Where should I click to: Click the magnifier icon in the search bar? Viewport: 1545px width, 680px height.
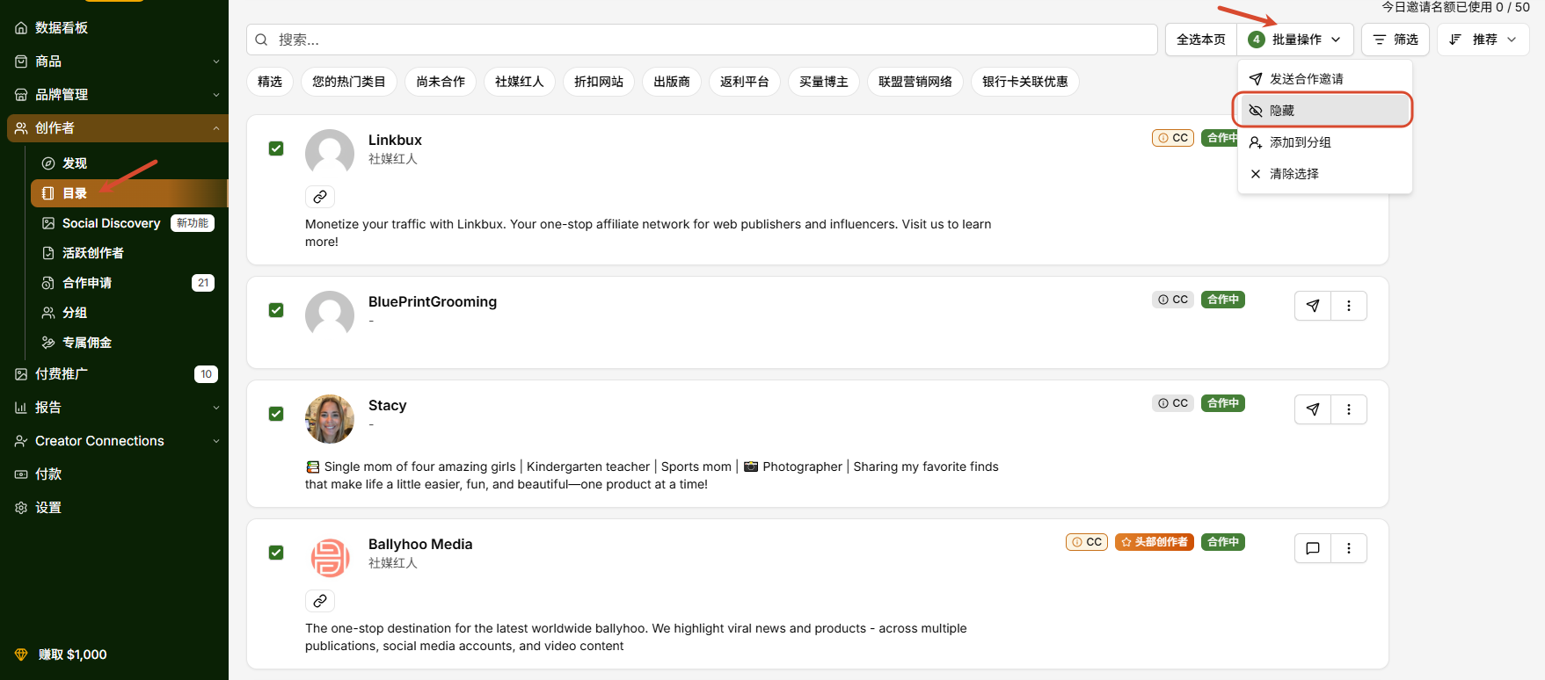coord(261,40)
